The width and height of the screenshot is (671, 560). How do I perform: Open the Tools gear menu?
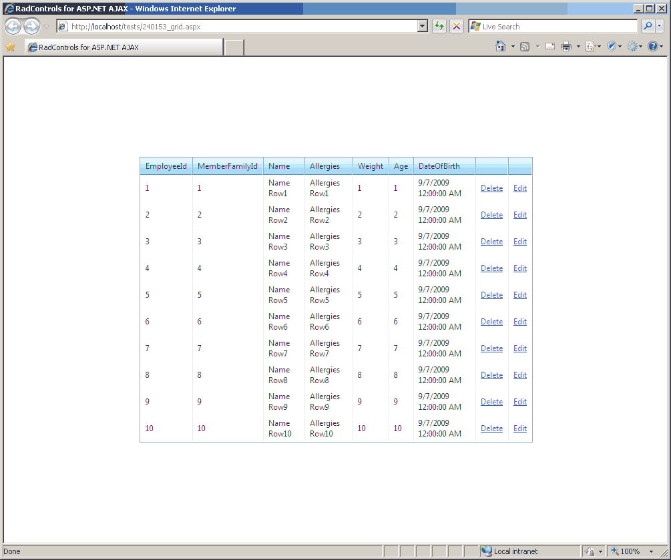point(635,46)
